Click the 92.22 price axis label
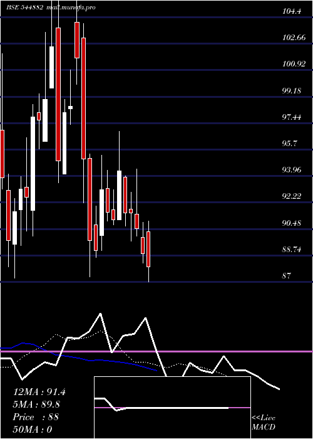 point(292,196)
